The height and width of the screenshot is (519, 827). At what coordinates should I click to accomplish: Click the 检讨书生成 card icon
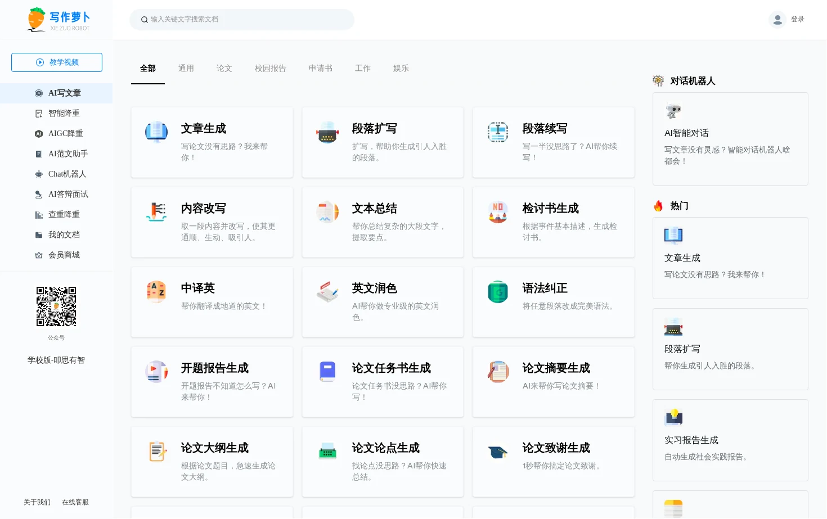498,212
